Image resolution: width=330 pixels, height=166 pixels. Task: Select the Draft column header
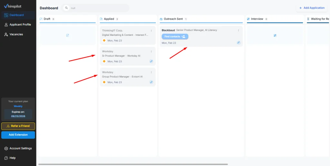pos(68,19)
